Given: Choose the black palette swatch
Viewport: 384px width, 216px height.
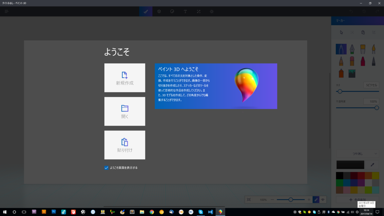Looking at the screenshot, I should pyautogui.click(x=339, y=175).
